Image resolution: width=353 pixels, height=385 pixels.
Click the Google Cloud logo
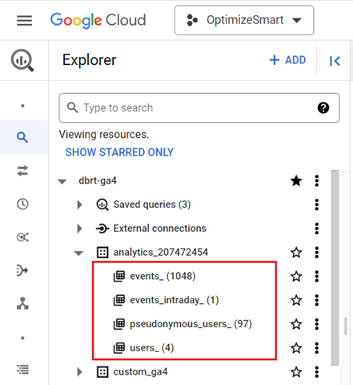[98, 20]
